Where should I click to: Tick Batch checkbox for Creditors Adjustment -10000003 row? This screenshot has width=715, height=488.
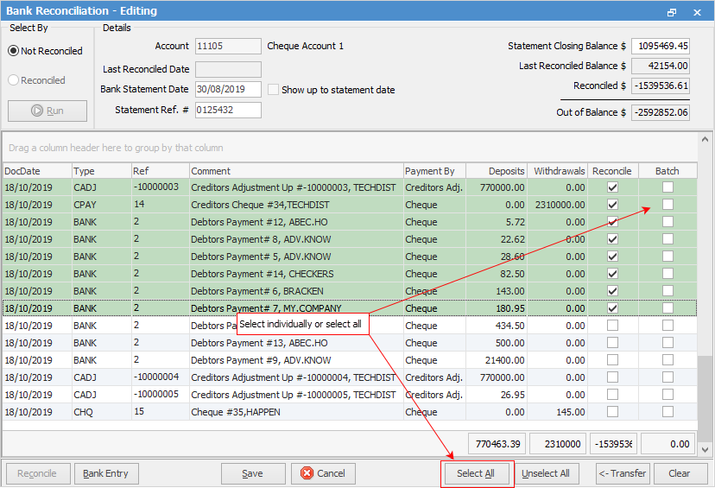click(x=668, y=187)
